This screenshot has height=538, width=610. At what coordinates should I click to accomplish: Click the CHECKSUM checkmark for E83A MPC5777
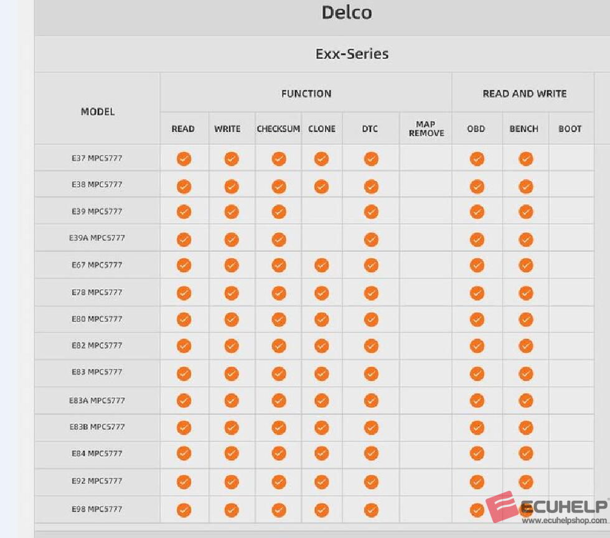[279, 401]
